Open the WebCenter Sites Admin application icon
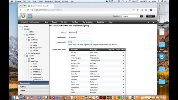Screen dimensions: 178x100 tap(23, 16)
